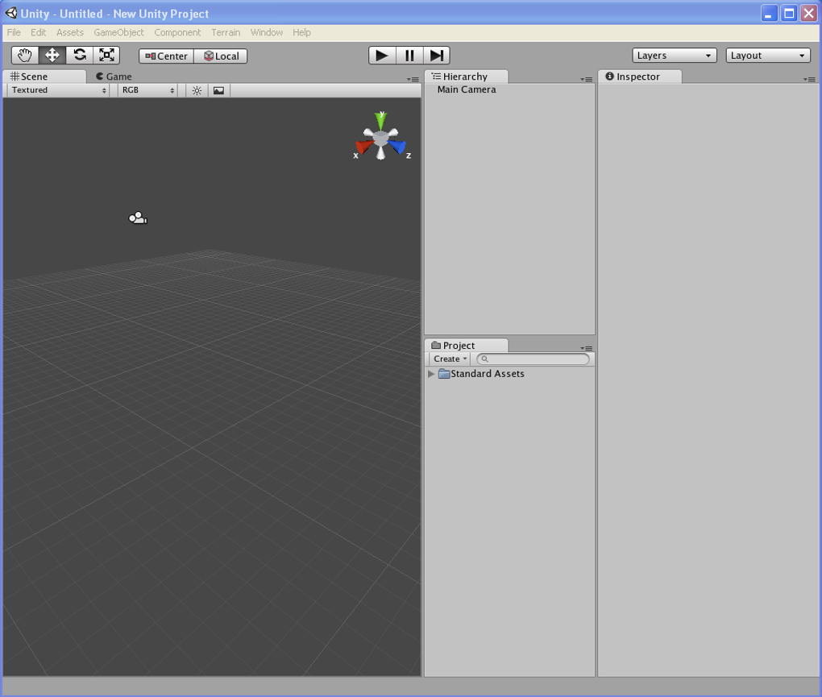The width and height of the screenshot is (822, 697).
Task: Toggle scene overlay image icon
Action: (218, 91)
